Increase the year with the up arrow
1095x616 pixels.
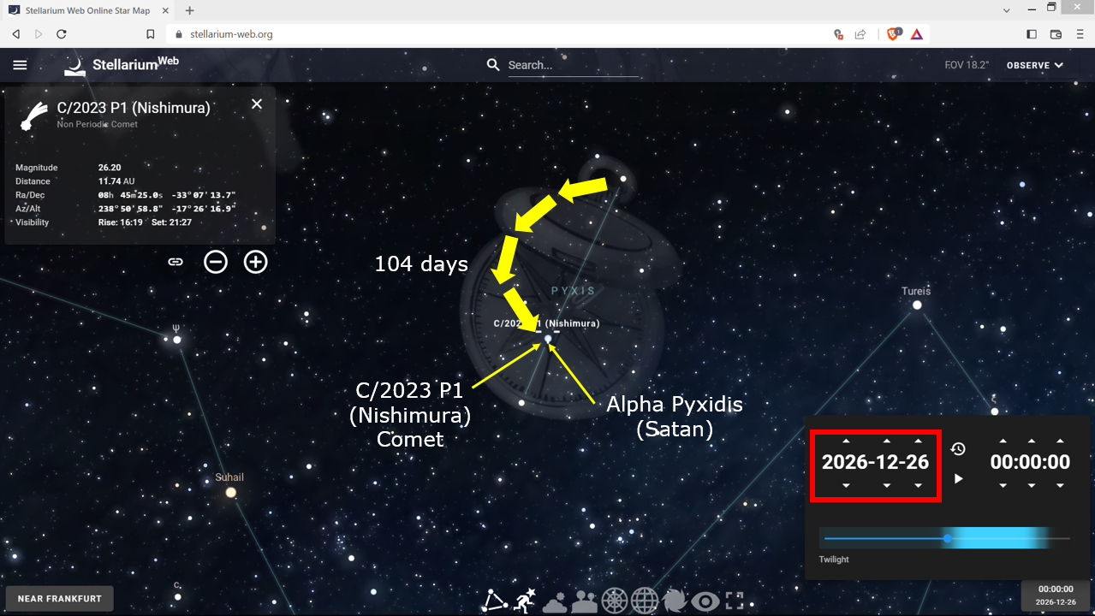click(x=846, y=441)
